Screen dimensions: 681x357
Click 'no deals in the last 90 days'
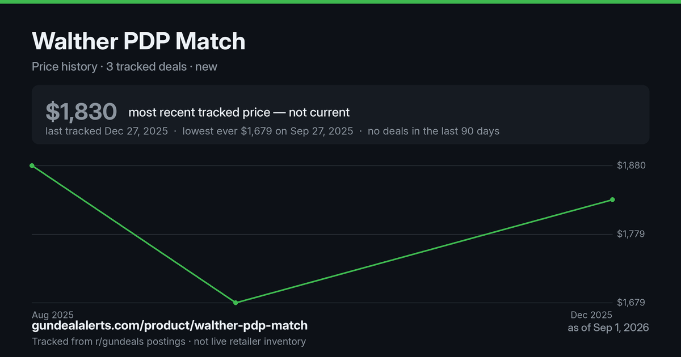(434, 131)
